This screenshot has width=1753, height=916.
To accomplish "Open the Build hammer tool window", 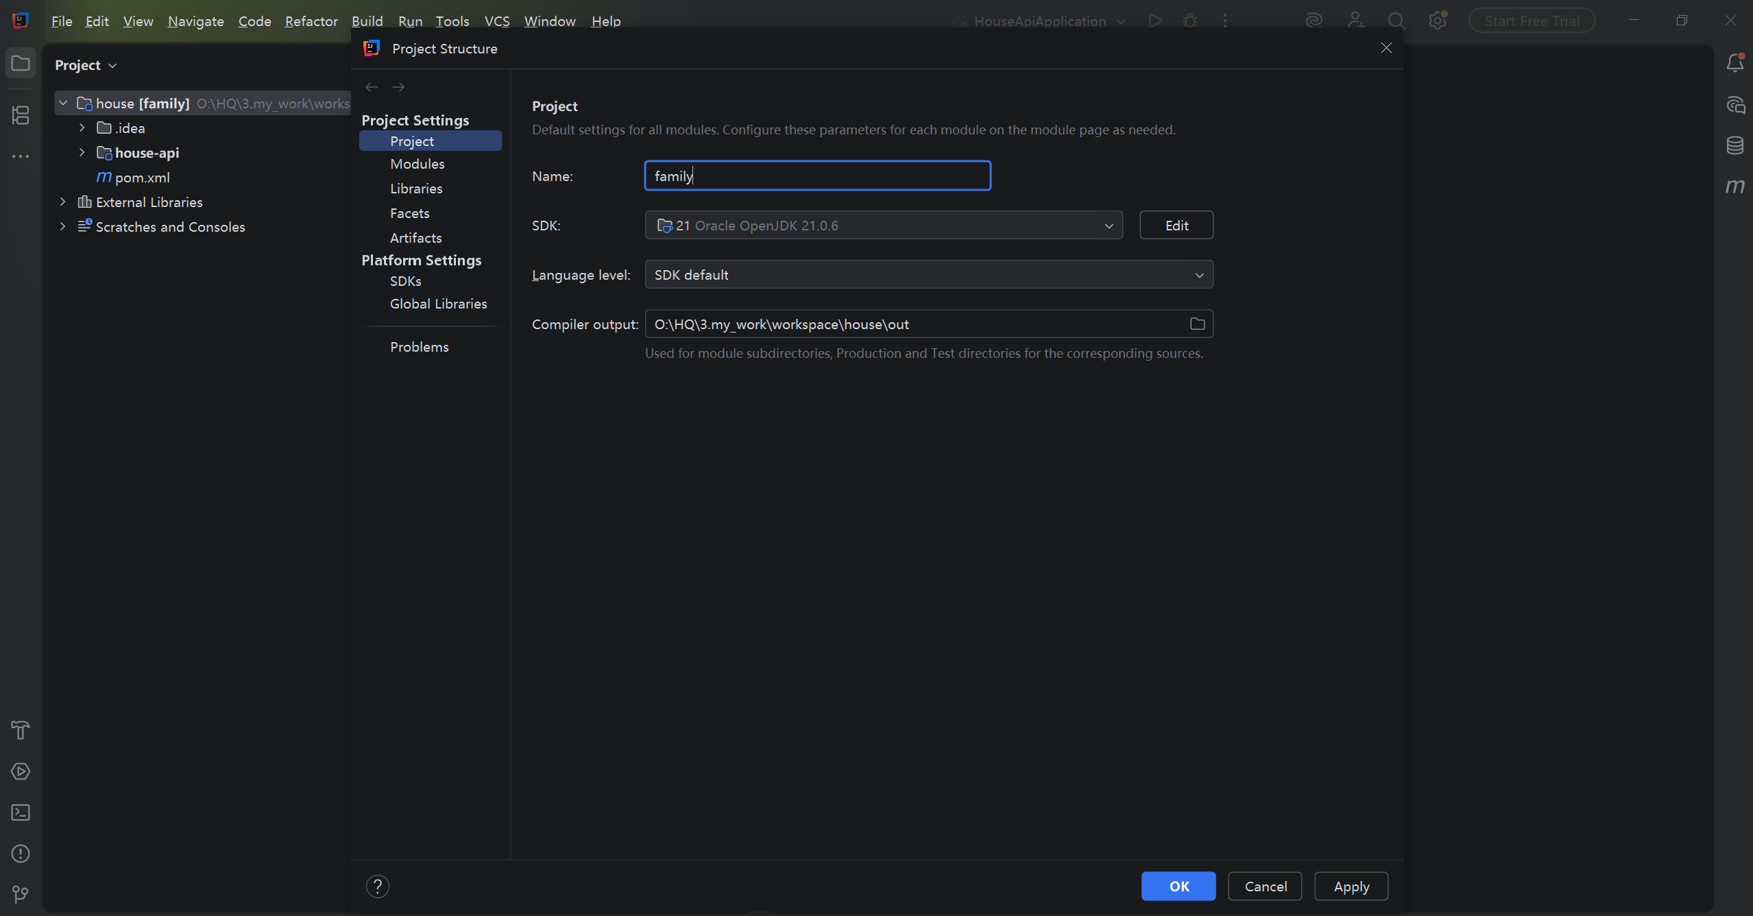I will [x=21, y=730].
